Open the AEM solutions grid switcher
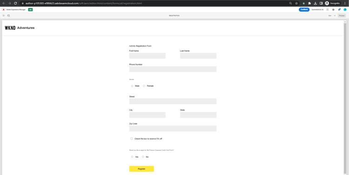Image resolution: width=349 pixels, height=175 pixels. [328, 10]
